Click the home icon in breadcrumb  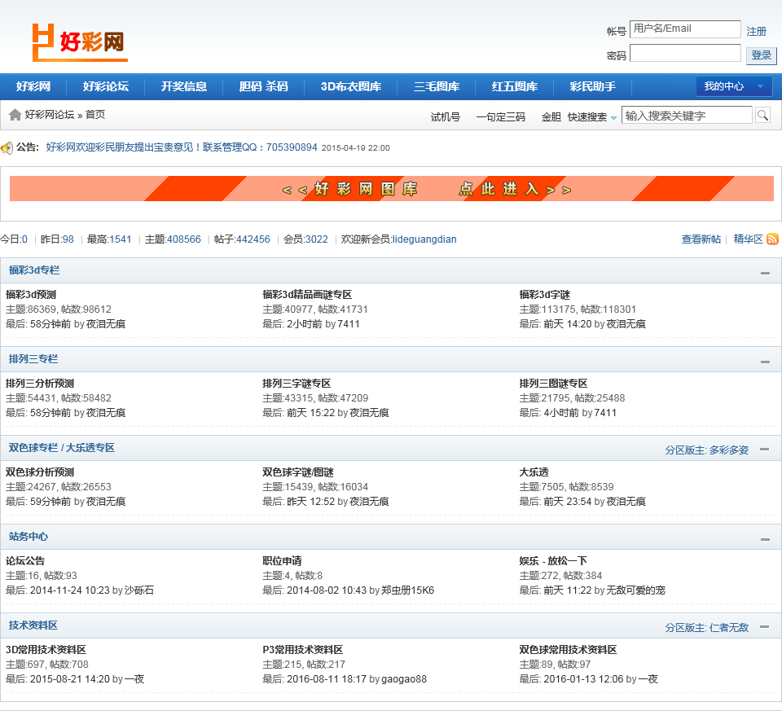[15, 115]
